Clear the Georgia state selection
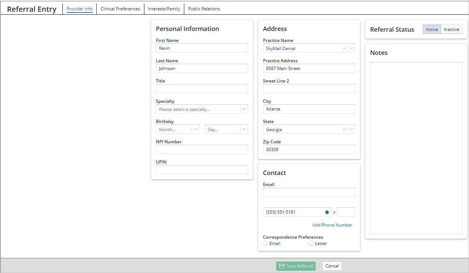 click(x=344, y=129)
